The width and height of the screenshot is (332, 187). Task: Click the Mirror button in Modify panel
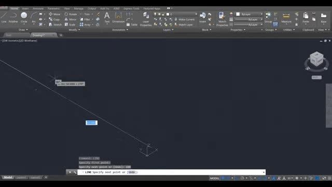click(x=71, y=19)
